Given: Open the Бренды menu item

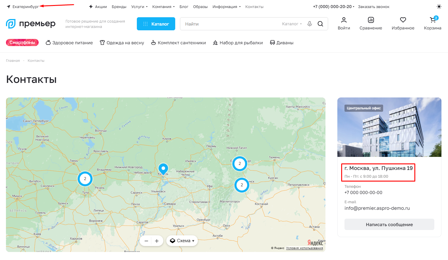Looking at the screenshot, I should [119, 7].
